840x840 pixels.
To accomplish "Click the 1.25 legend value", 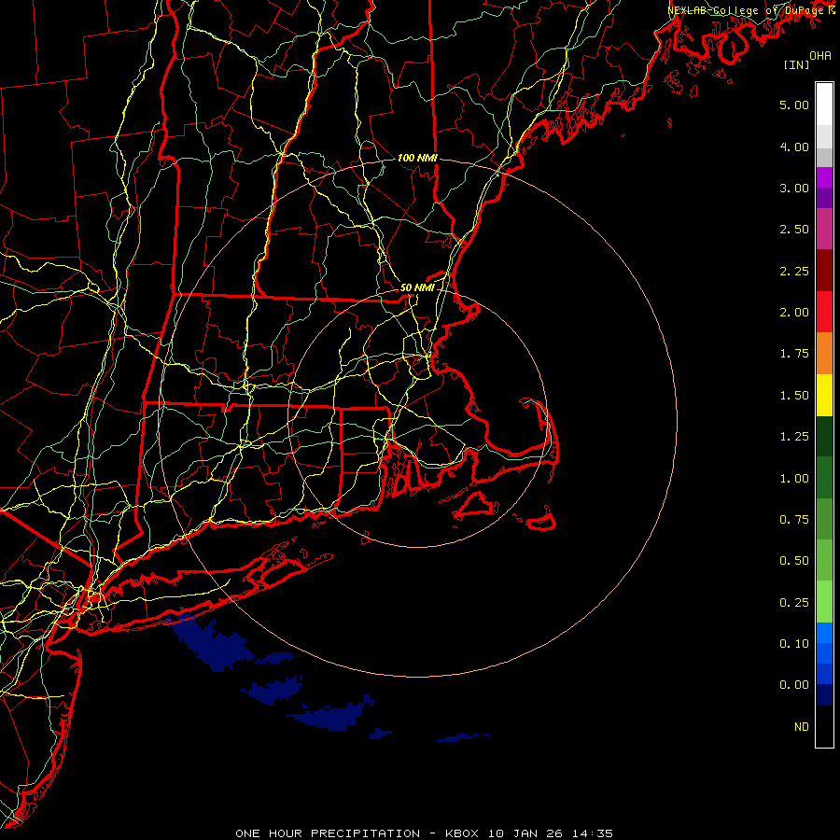I will point(794,437).
